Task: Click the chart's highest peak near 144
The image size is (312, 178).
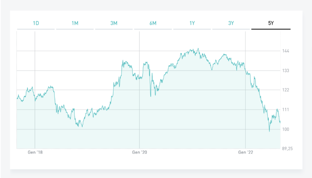Action: pyautogui.click(x=198, y=49)
